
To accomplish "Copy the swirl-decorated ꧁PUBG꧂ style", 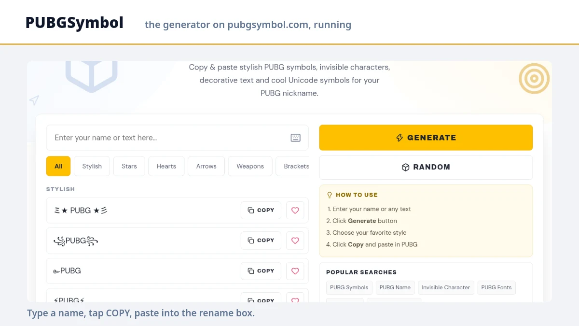I will tap(261, 240).
